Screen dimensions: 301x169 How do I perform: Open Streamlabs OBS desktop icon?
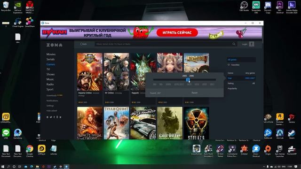coord(256,8)
